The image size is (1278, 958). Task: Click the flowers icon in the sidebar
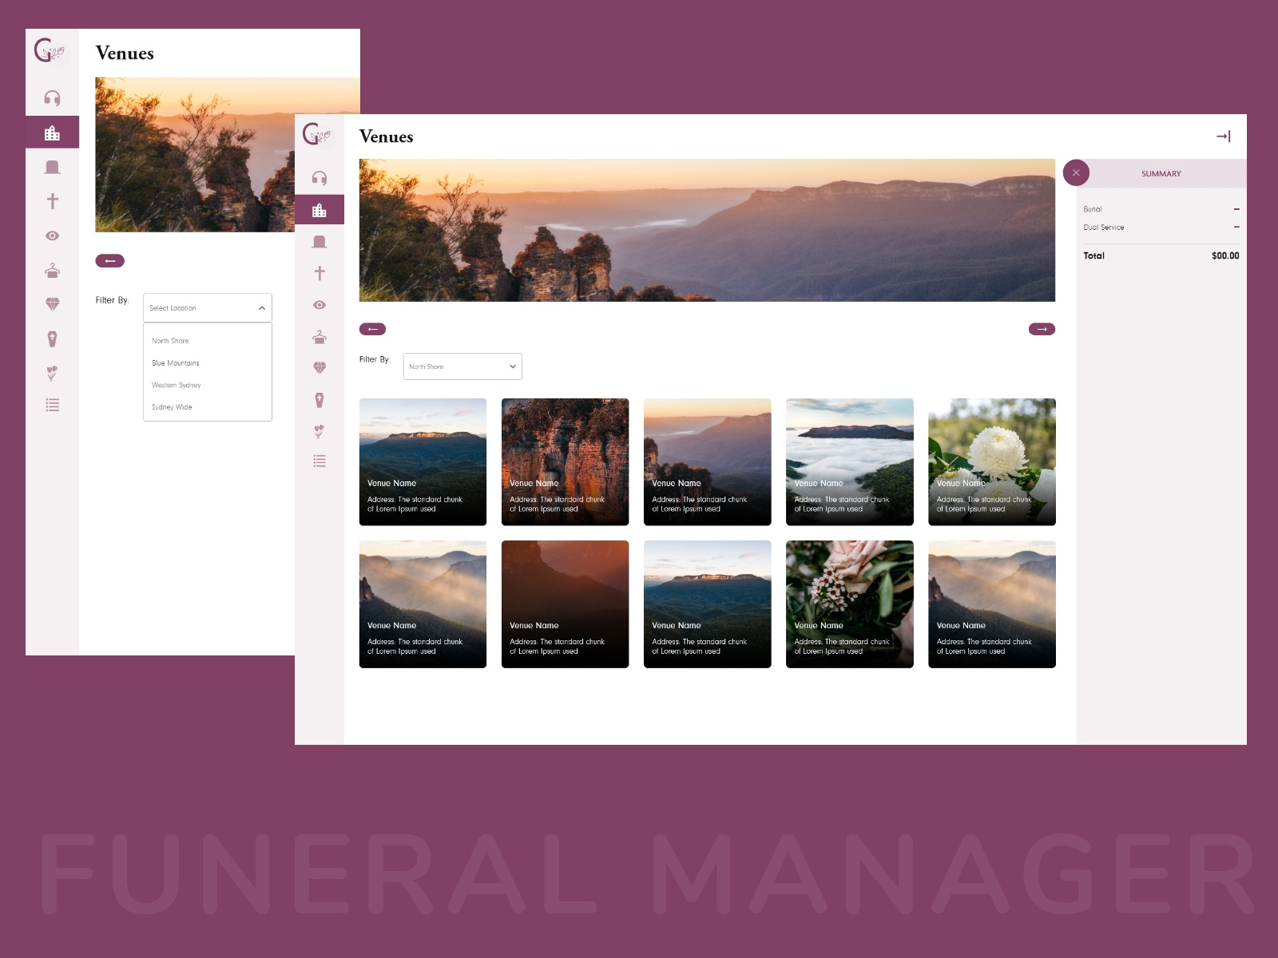pos(319,431)
